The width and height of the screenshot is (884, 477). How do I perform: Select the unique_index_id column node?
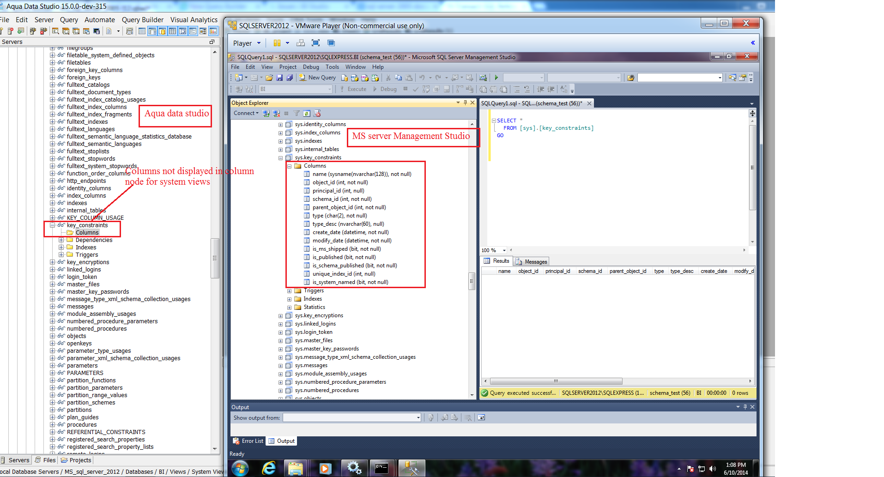(344, 274)
